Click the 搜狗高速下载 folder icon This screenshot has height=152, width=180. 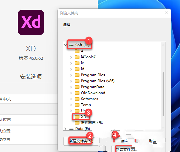[x=77, y=123]
